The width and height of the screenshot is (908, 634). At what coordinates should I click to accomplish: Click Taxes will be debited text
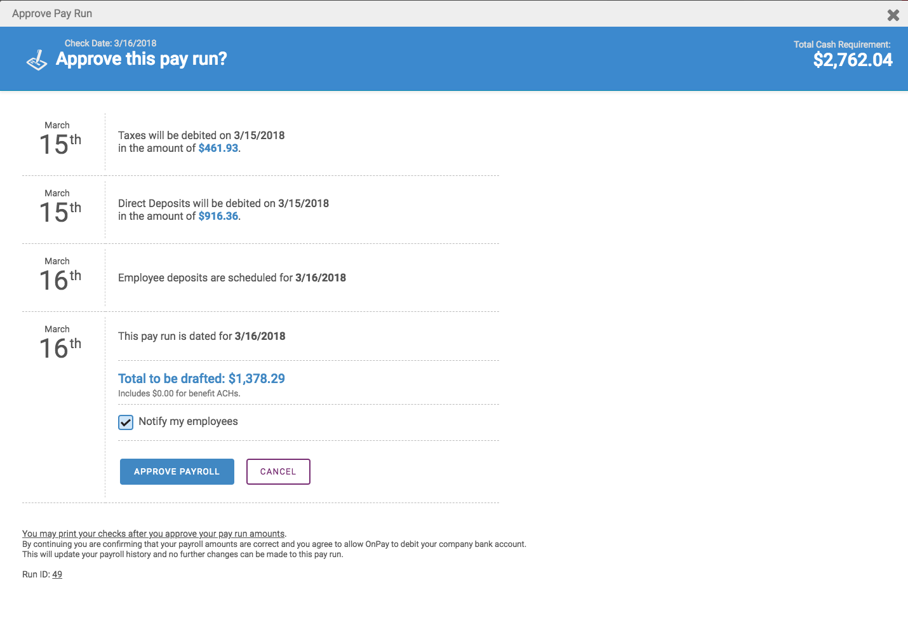pos(201,135)
